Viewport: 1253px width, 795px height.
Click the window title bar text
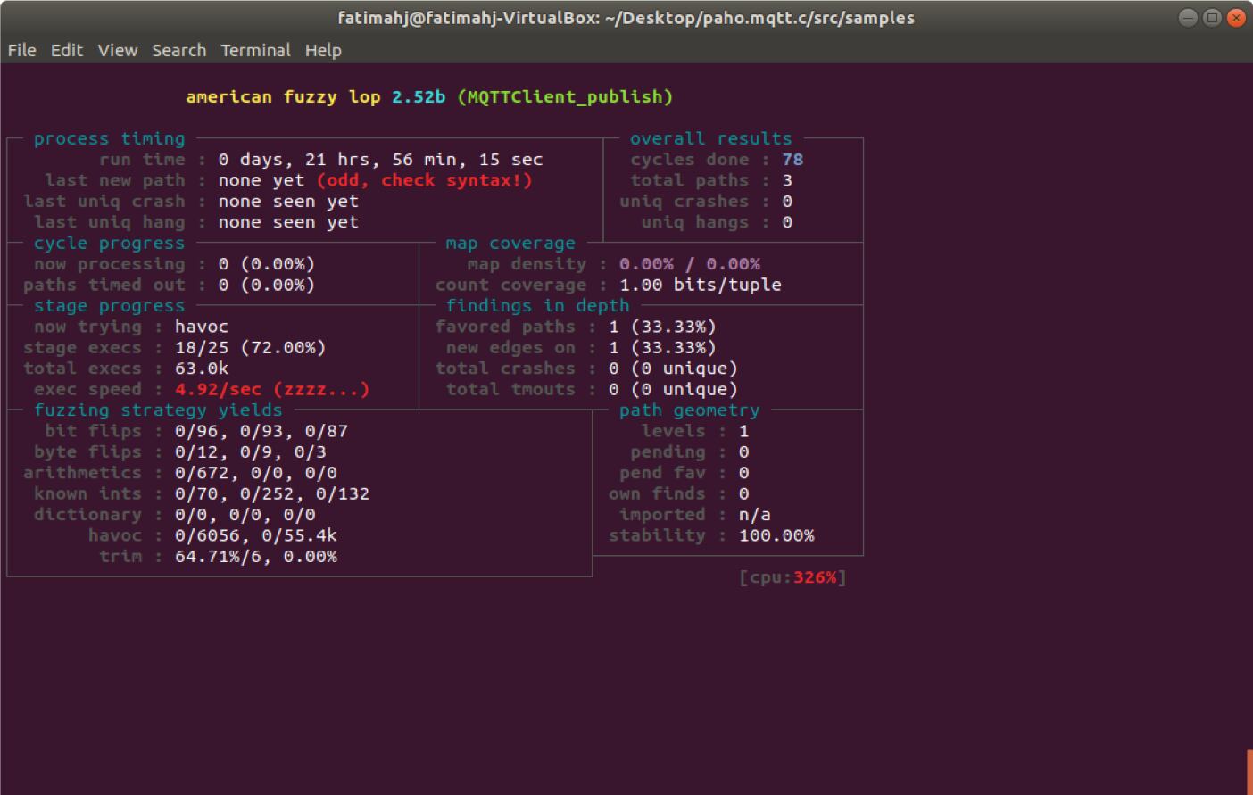626,18
